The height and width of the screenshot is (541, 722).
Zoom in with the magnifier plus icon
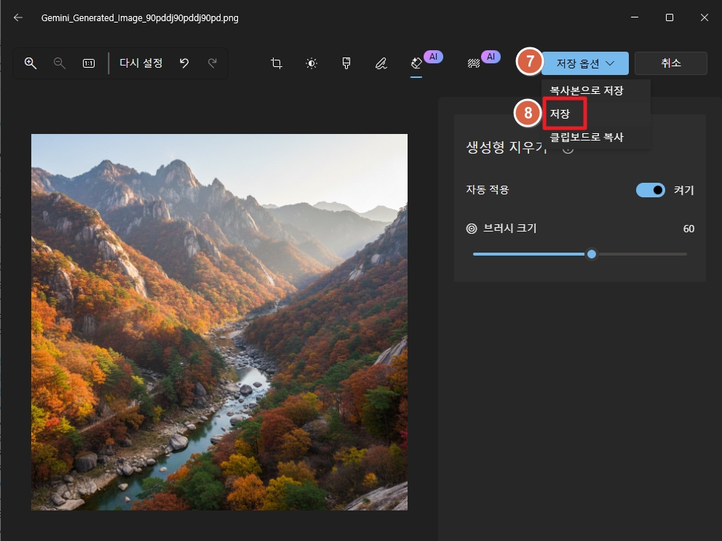(x=31, y=63)
